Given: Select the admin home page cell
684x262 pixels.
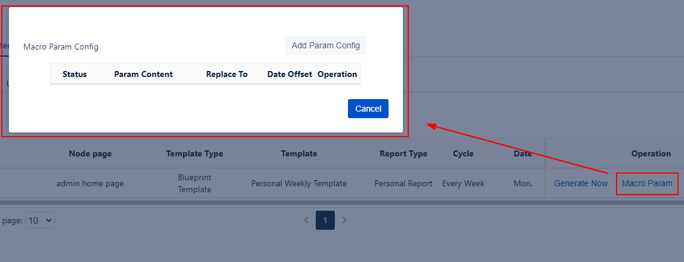Looking at the screenshot, I should (90, 183).
